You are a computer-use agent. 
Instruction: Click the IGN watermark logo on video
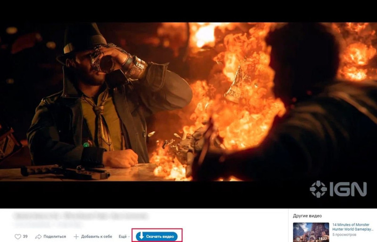click(338, 189)
